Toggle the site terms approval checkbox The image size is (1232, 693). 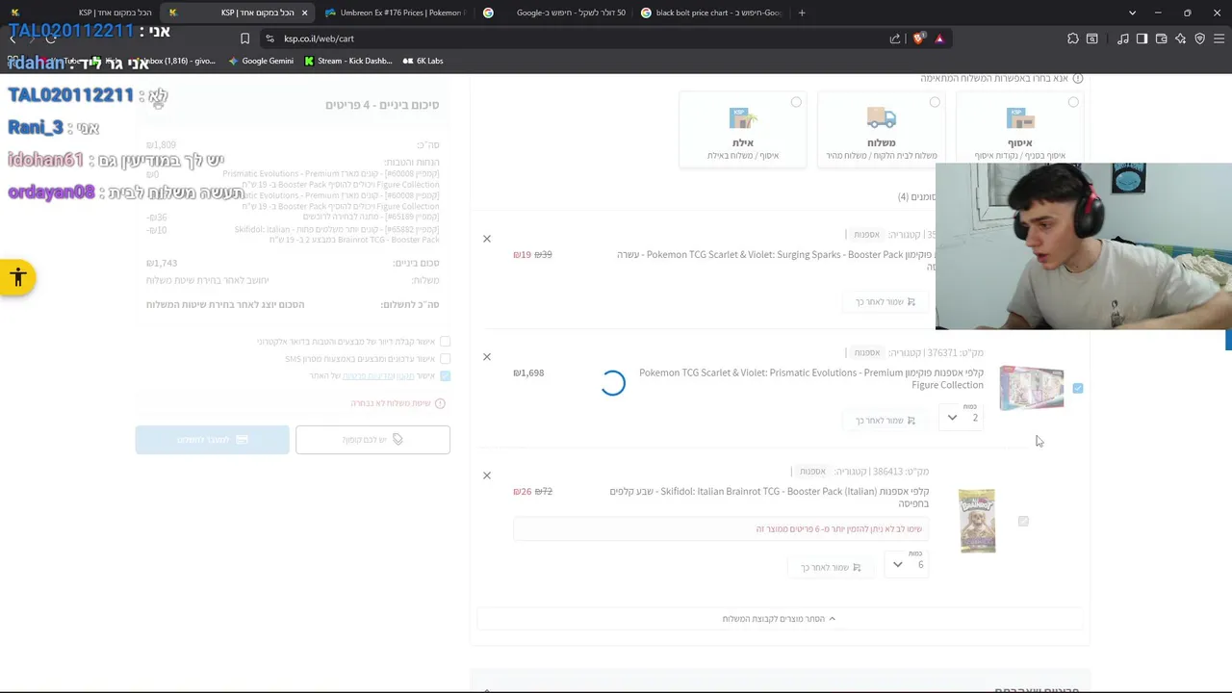click(445, 375)
